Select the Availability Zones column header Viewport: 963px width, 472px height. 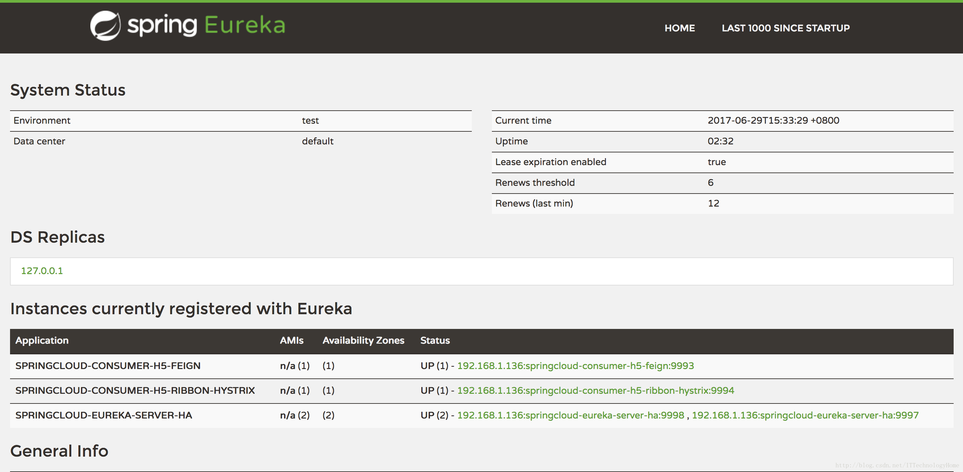point(363,340)
